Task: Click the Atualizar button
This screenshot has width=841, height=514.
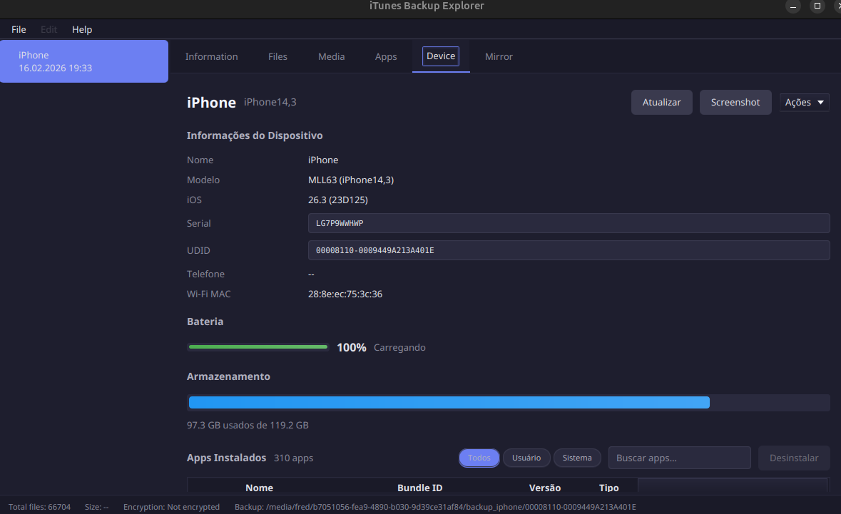Action: click(661, 103)
